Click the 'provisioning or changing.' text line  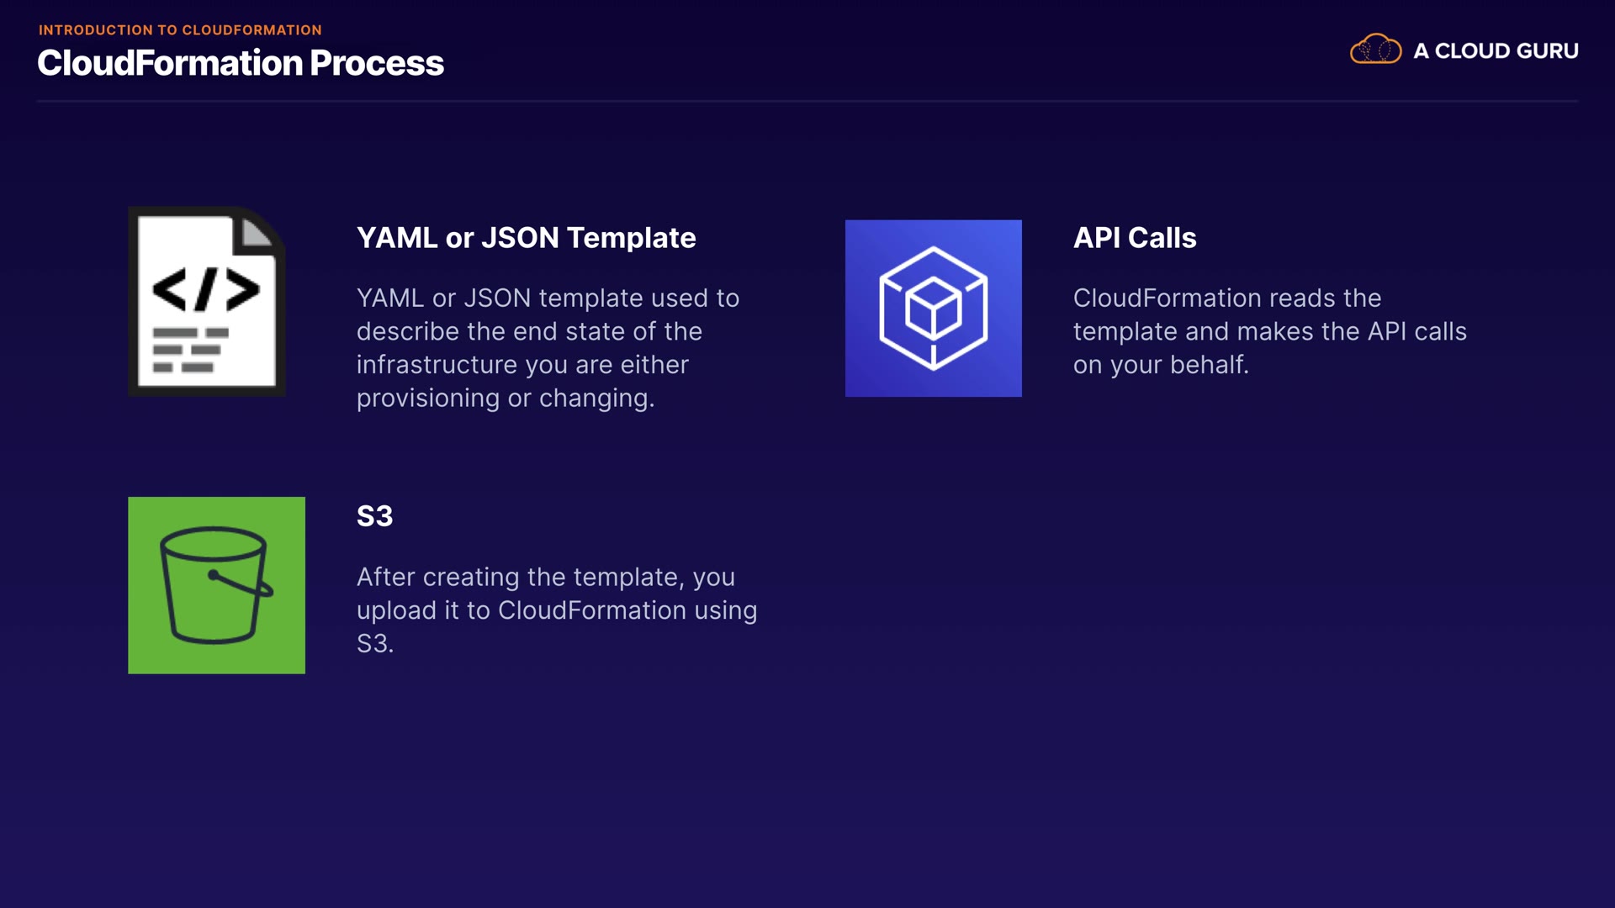click(x=505, y=398)
